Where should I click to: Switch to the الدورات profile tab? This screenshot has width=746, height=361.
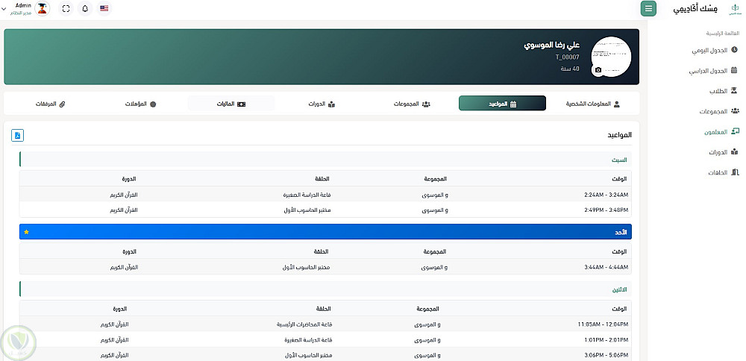tap(322, 104)
